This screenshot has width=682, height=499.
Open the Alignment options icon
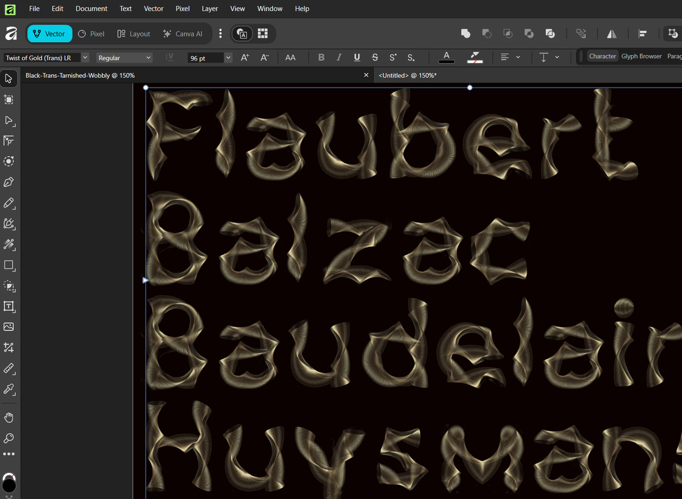643,34
